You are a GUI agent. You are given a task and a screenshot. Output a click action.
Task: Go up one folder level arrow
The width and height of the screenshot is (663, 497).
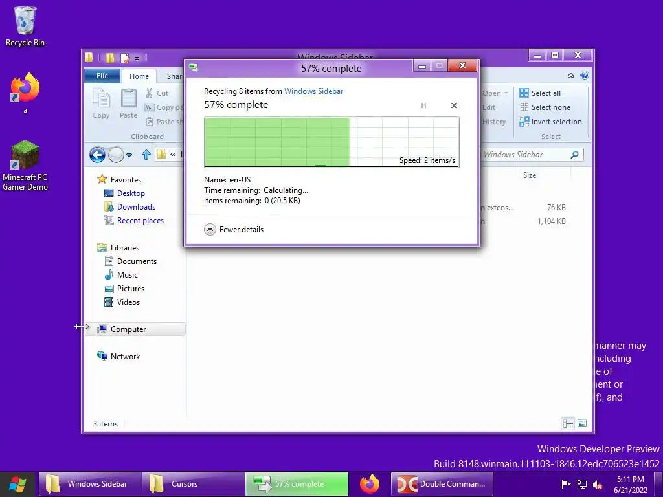(146, 155)
